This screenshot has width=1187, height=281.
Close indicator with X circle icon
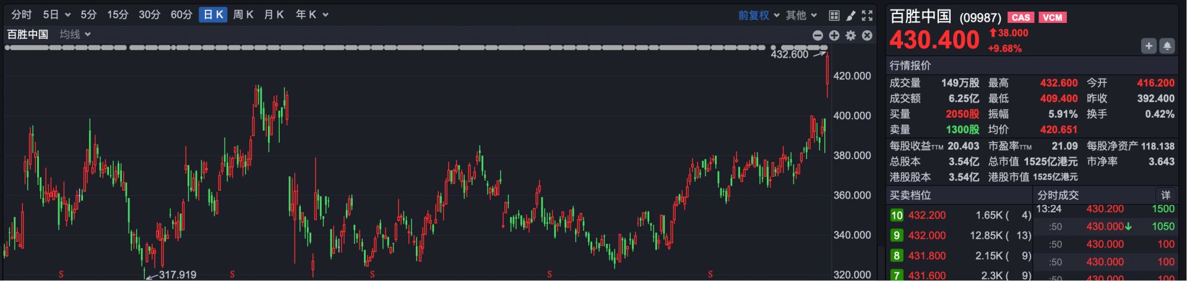pyautogui.click(x=867, y=36)
